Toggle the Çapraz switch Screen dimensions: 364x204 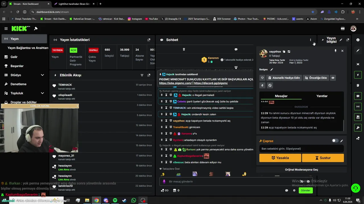click(335, 141)
